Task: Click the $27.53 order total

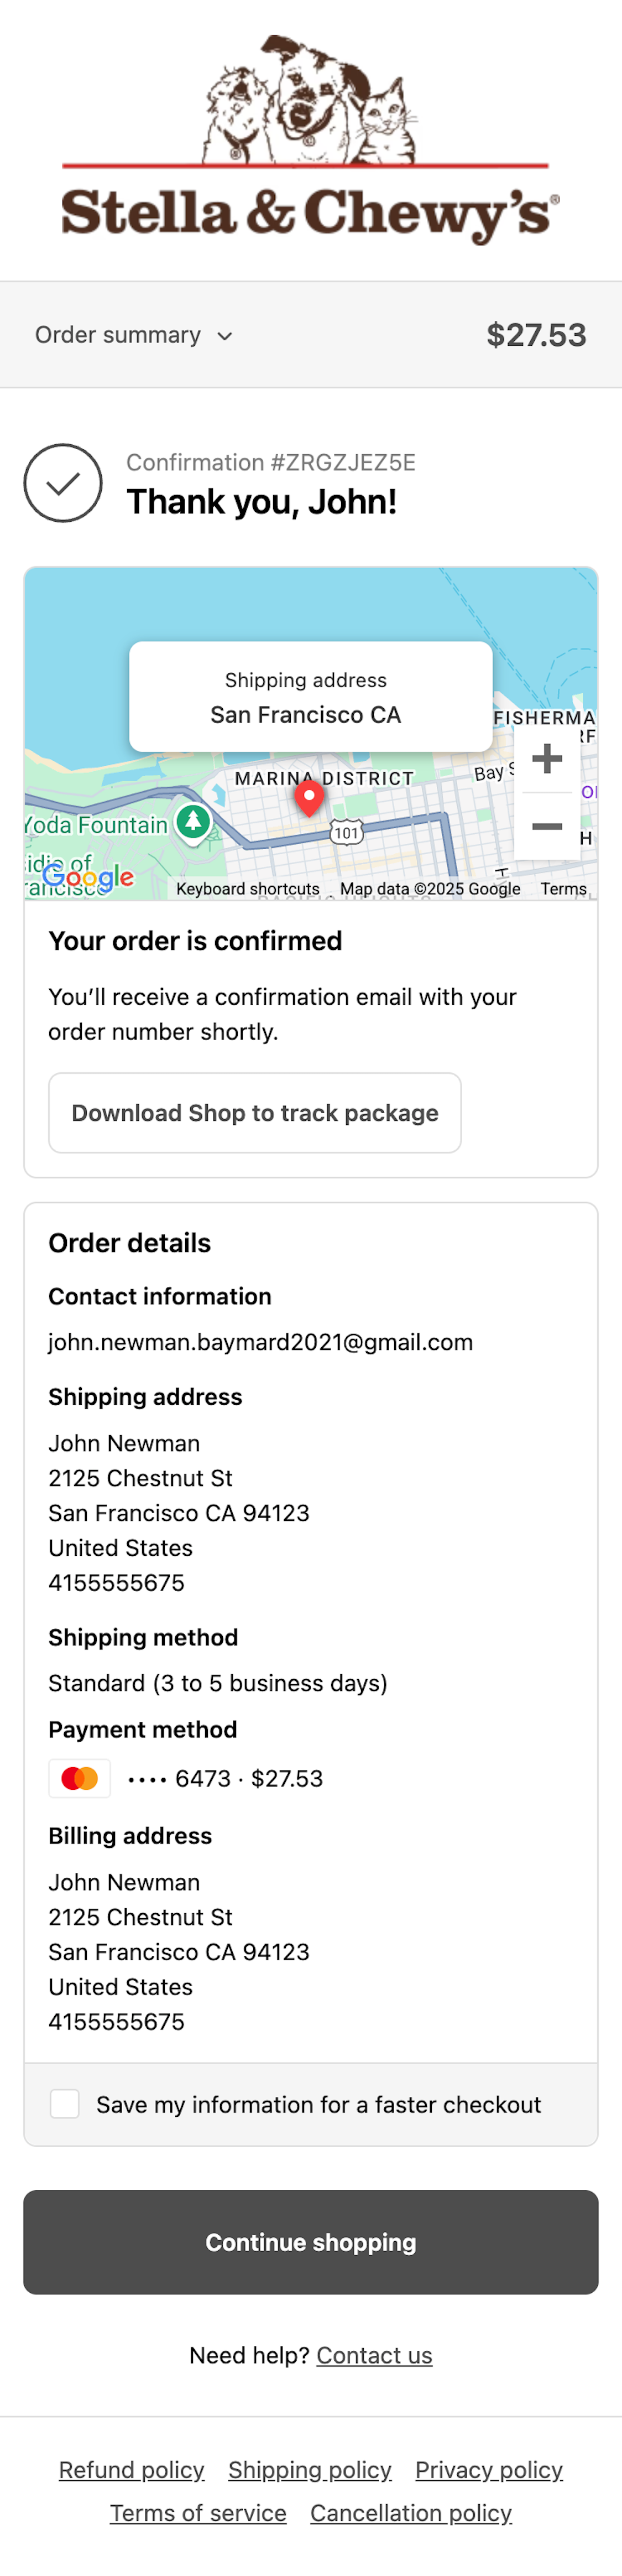Action: [x=536, y=335]
